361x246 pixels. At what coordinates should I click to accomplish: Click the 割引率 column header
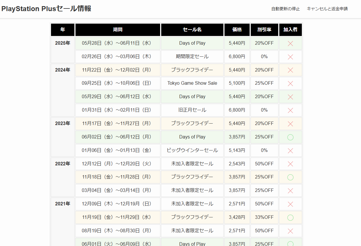click(x=264, y=30)
